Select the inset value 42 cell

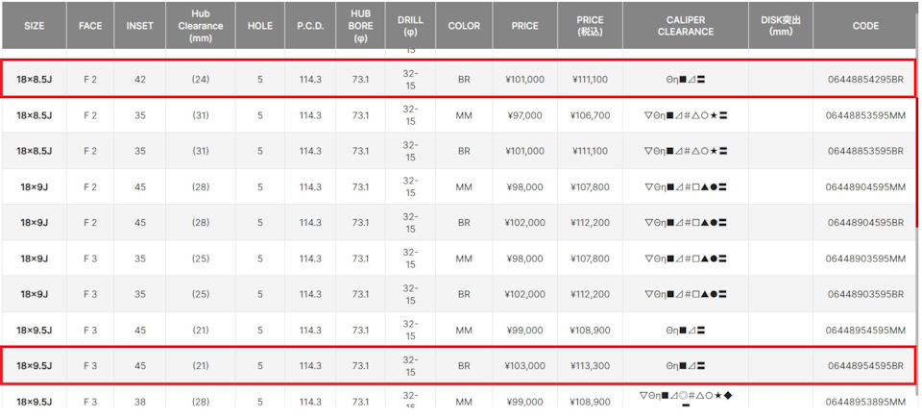coord(140,79)
